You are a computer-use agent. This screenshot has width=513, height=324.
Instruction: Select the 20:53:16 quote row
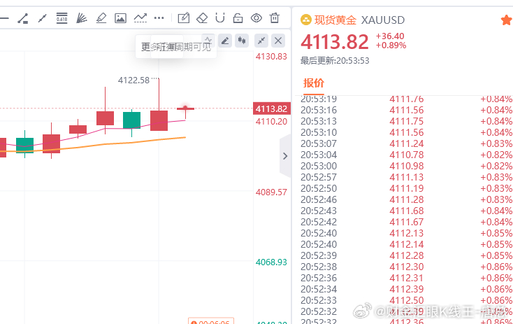click(x=406, y=110)
